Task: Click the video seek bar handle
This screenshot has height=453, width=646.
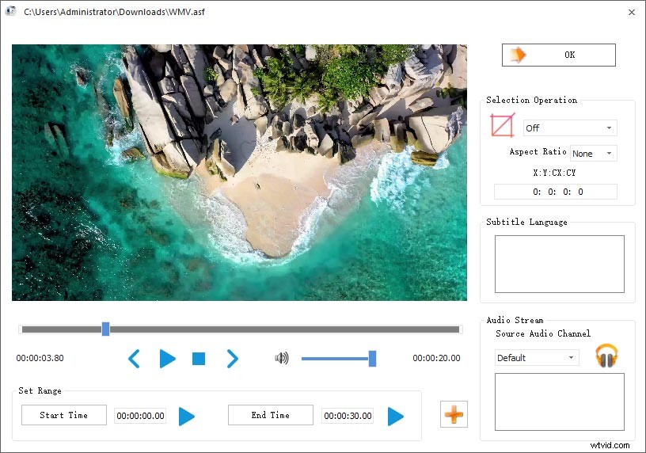Action: (105, 329)
